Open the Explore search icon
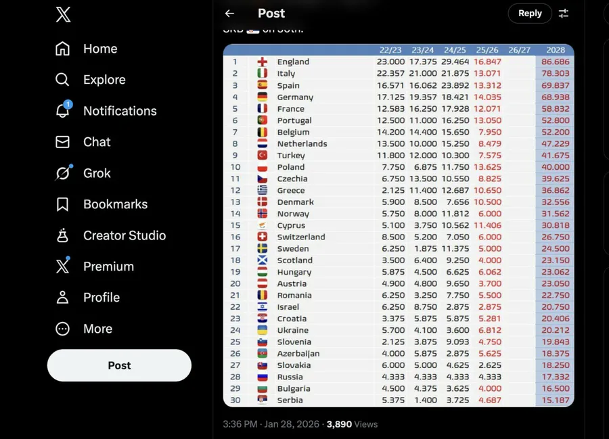Screen dimensions: 609x439 62,80
